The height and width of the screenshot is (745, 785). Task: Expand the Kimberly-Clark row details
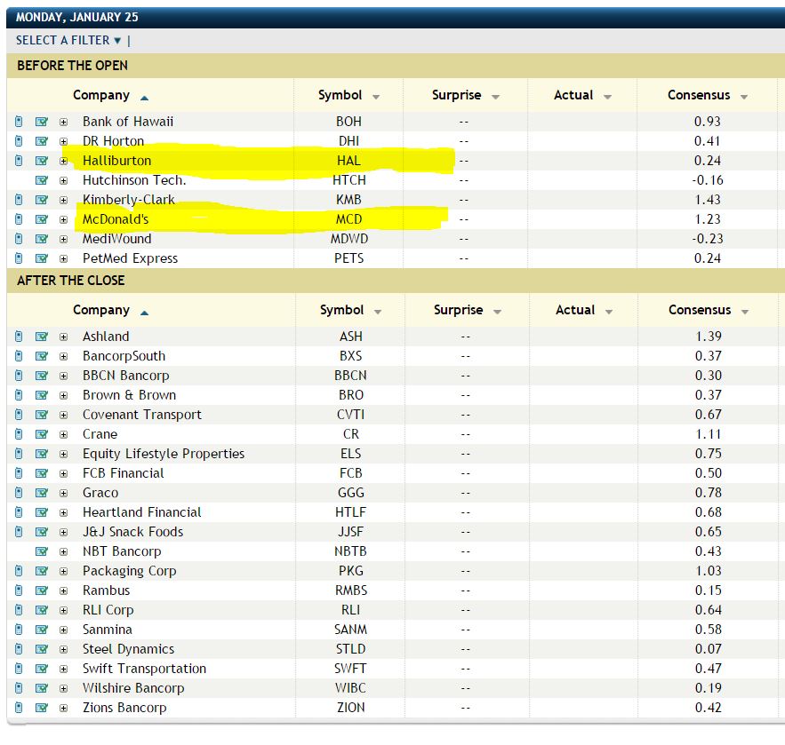click(63, 200)
